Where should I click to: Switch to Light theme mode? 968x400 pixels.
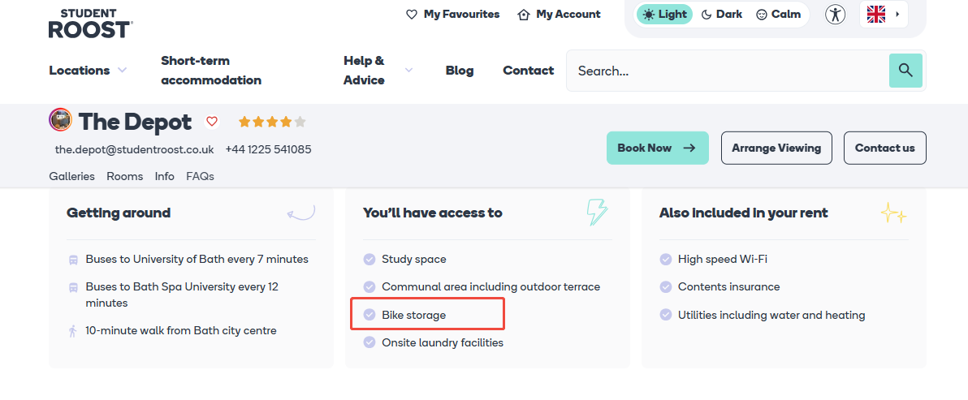pyautogui.click(x=664, y=15)
